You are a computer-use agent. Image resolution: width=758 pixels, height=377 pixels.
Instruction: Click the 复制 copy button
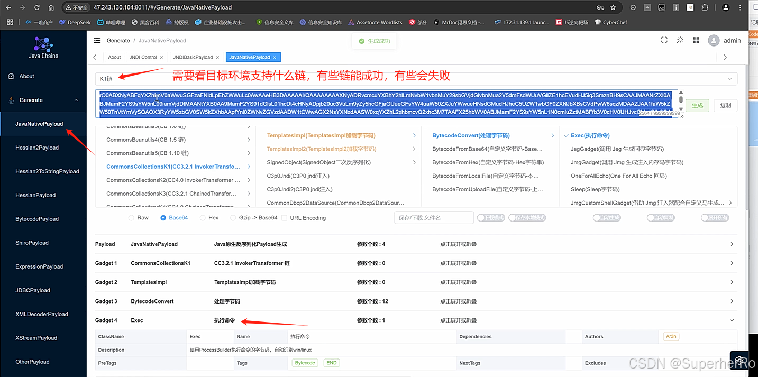[725, 105]
